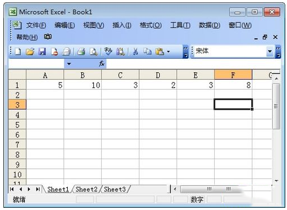Select column B header
The image size is (287, 210).
coord(82,75)
